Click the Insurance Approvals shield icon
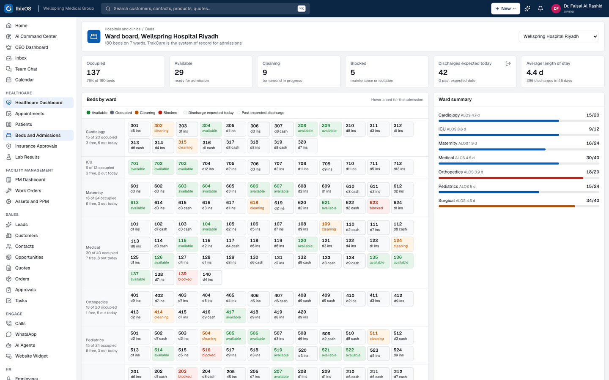 pos(8,146)
